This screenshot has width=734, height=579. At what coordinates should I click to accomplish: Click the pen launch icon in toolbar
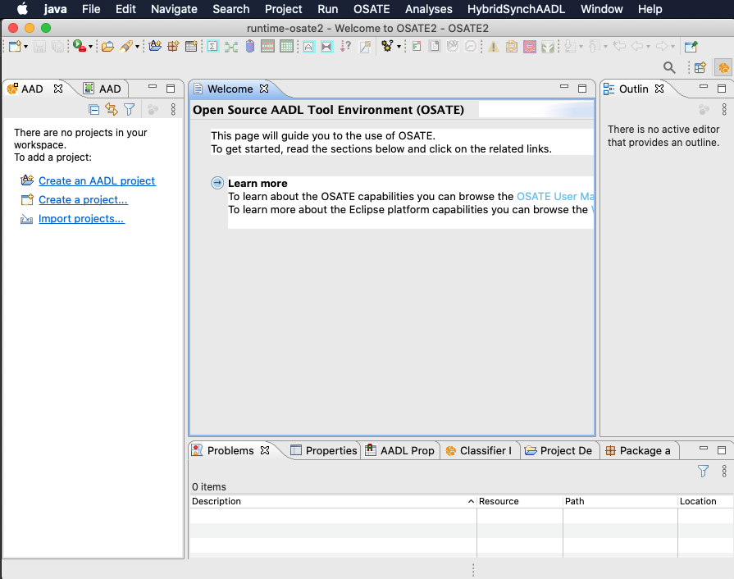click(126, 47)
